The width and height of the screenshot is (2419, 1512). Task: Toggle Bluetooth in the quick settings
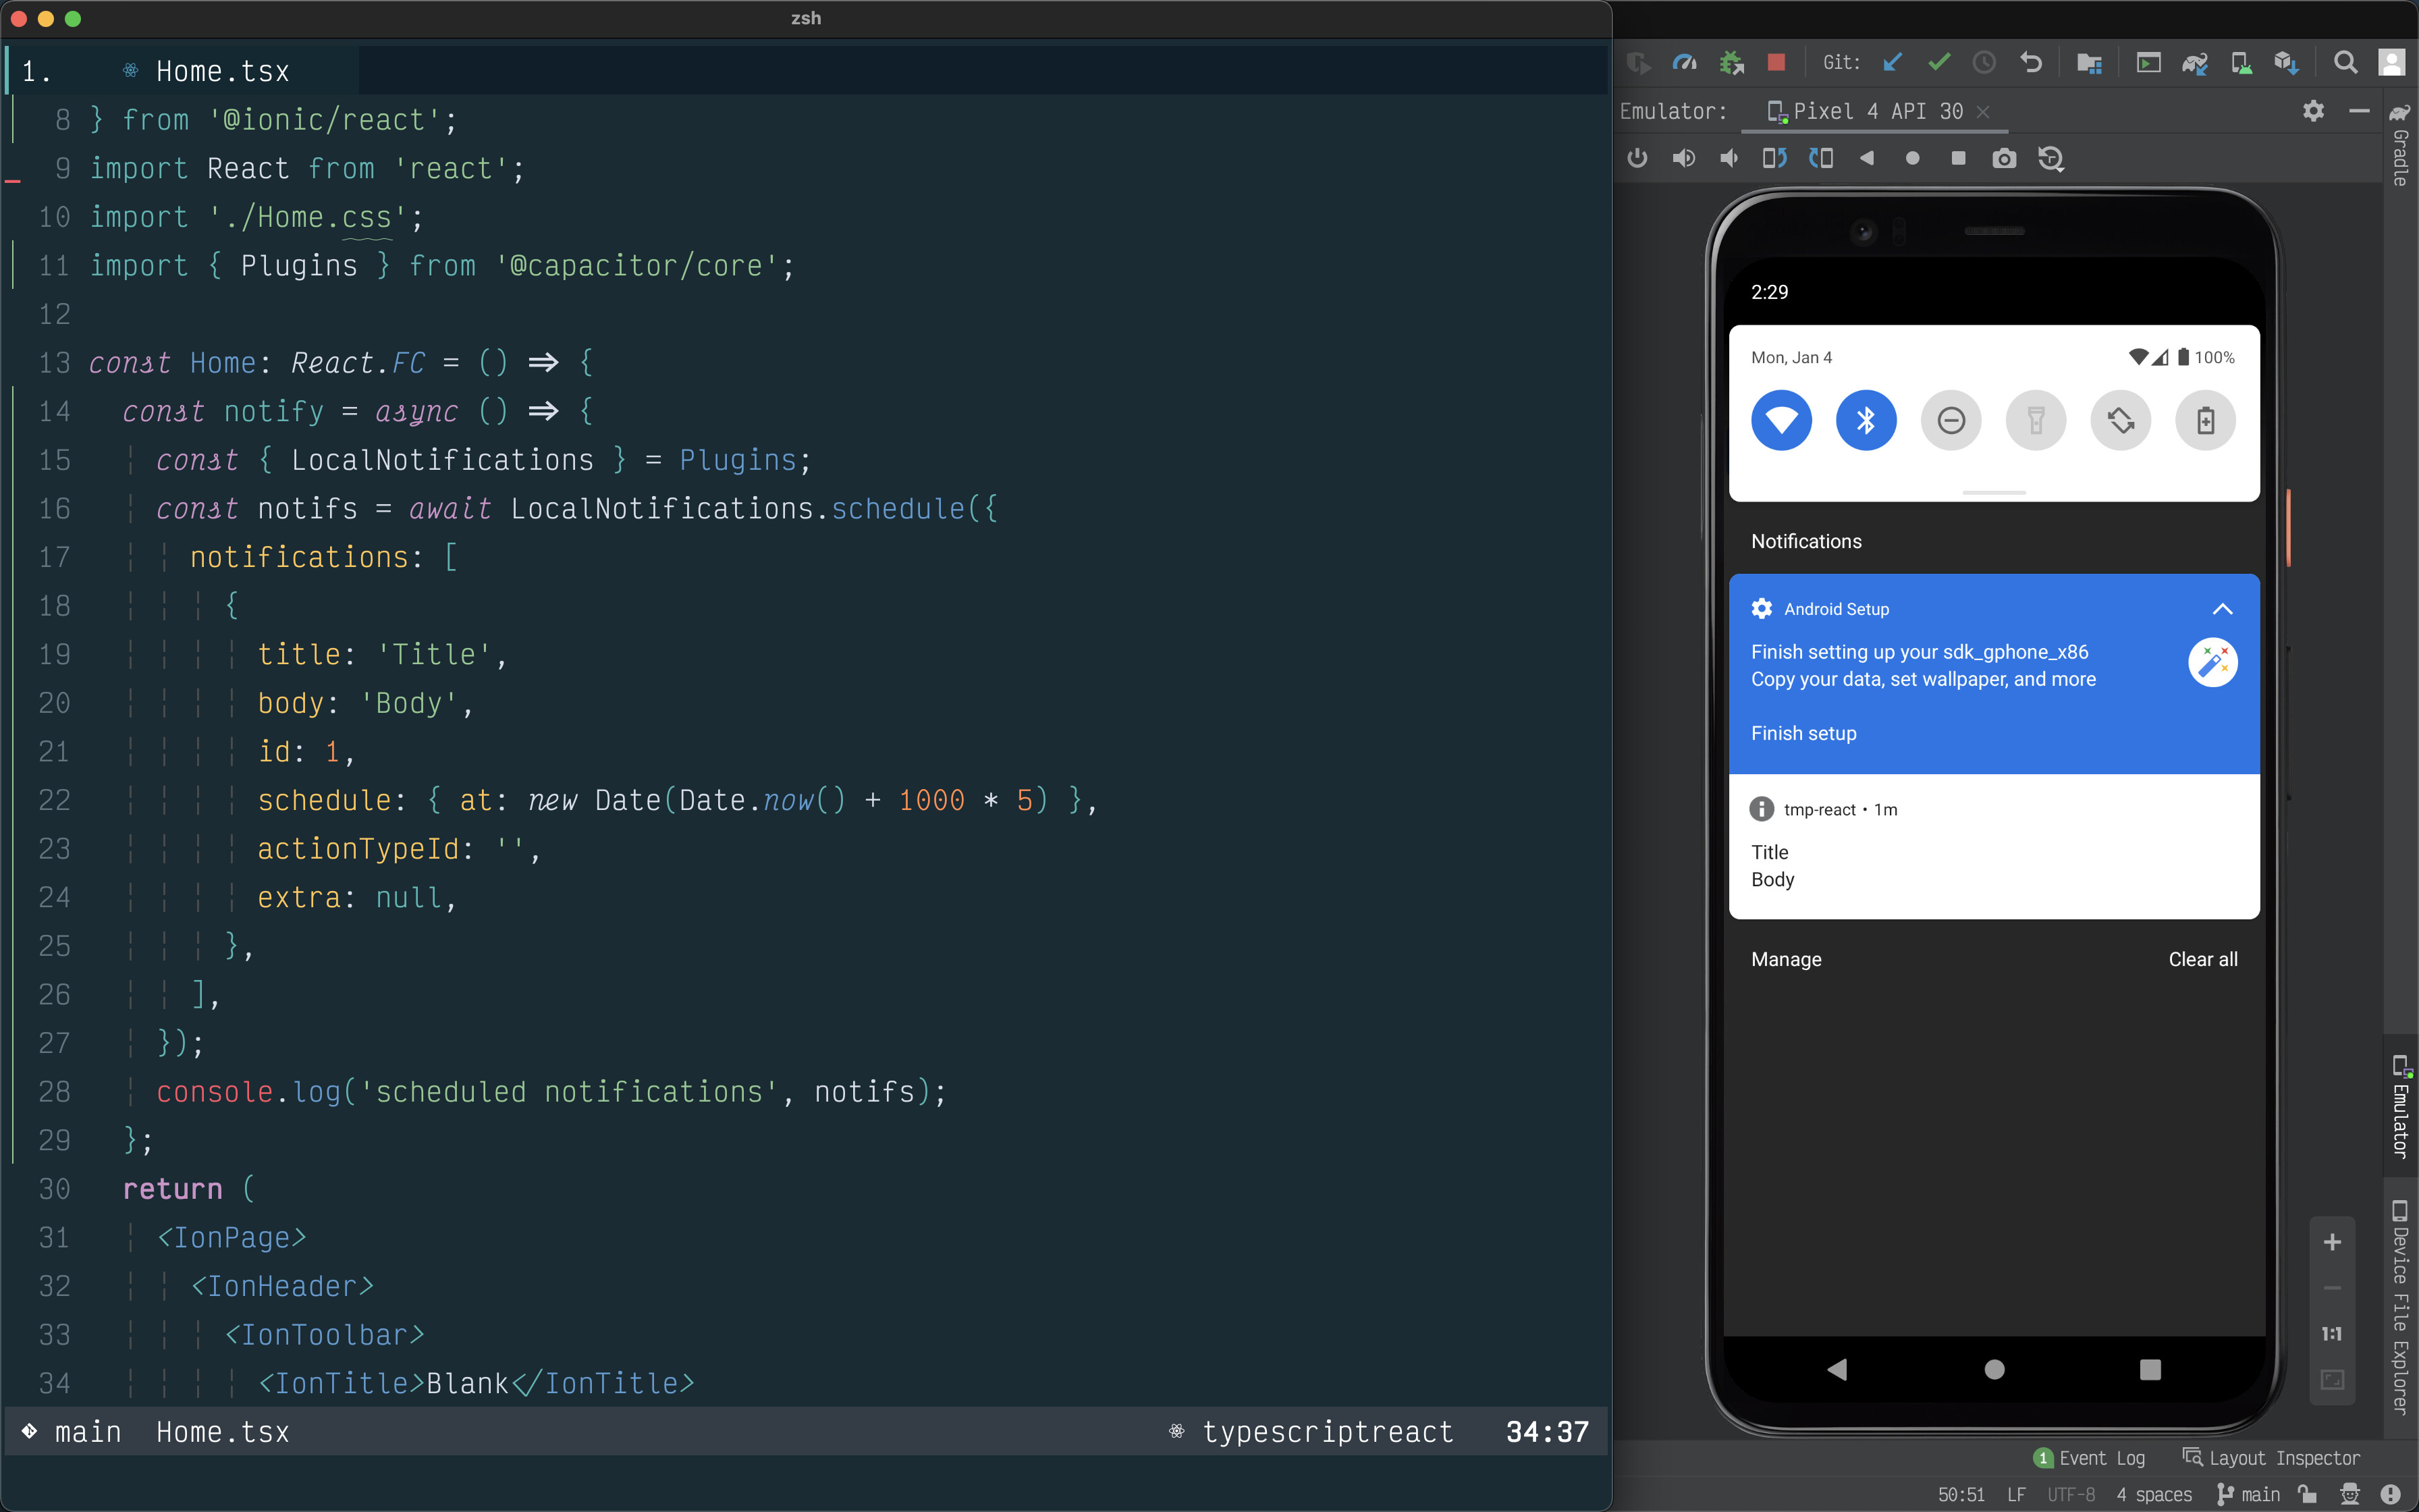coord(1864,420)
